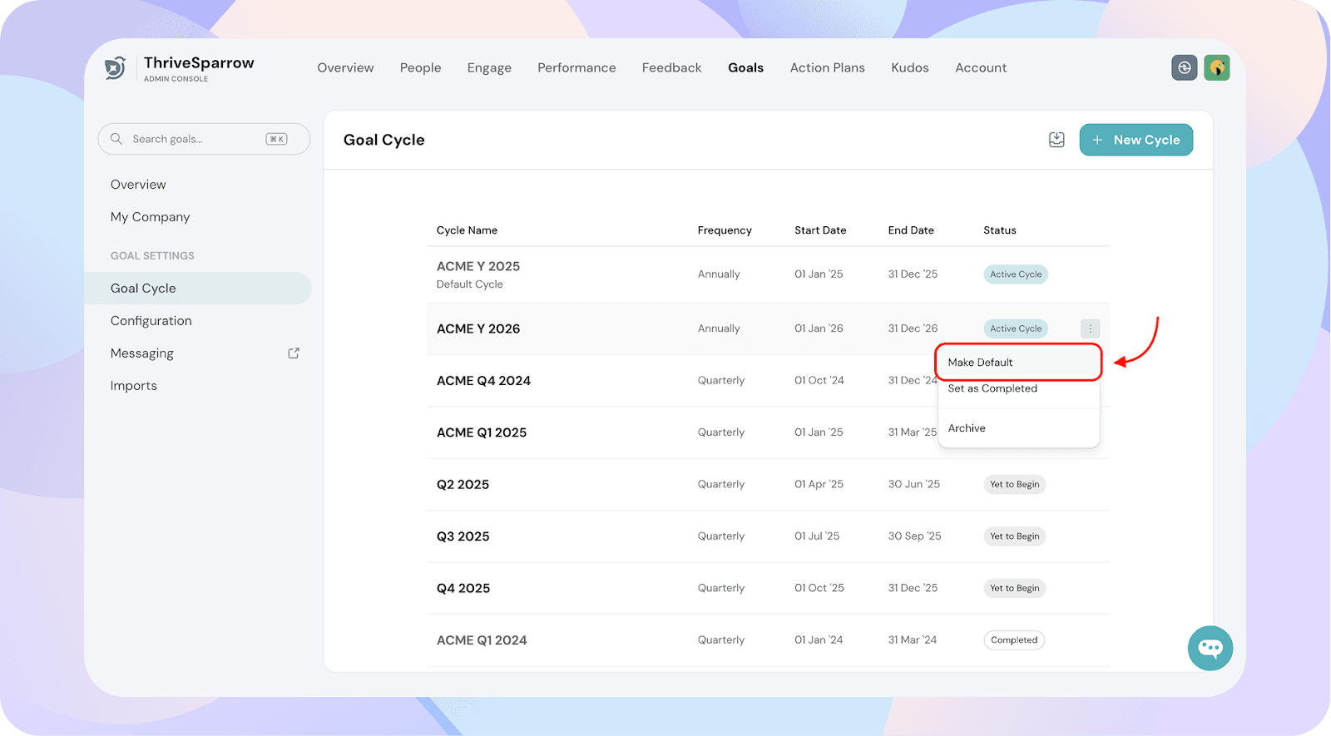Choose Set as Completed option
The height and width of the screenshot is (736, 1331).
click(992, 388)
